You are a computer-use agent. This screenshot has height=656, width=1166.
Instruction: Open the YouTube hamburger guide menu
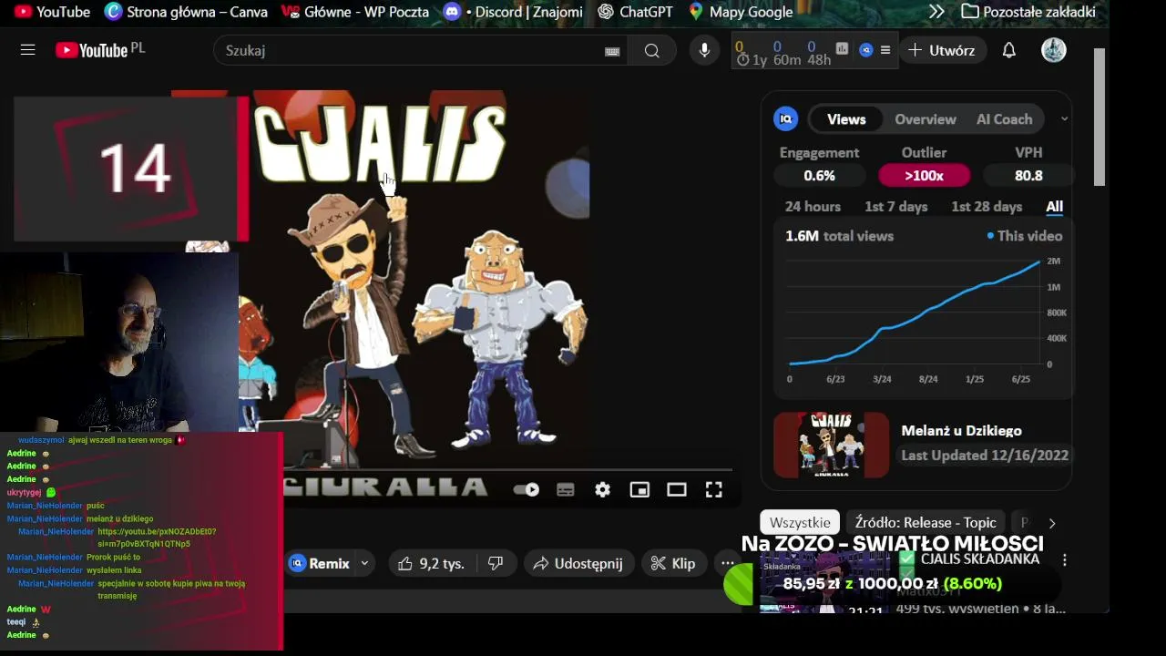tap(27, 50)
